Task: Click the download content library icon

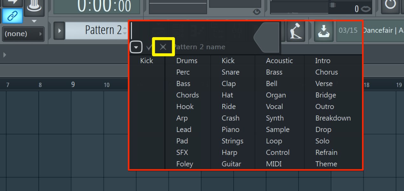Action: pos(324,32)
